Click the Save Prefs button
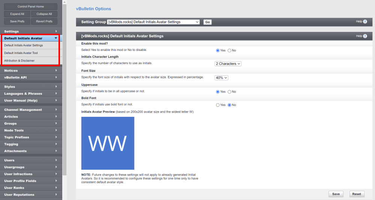 pos(17,21)
